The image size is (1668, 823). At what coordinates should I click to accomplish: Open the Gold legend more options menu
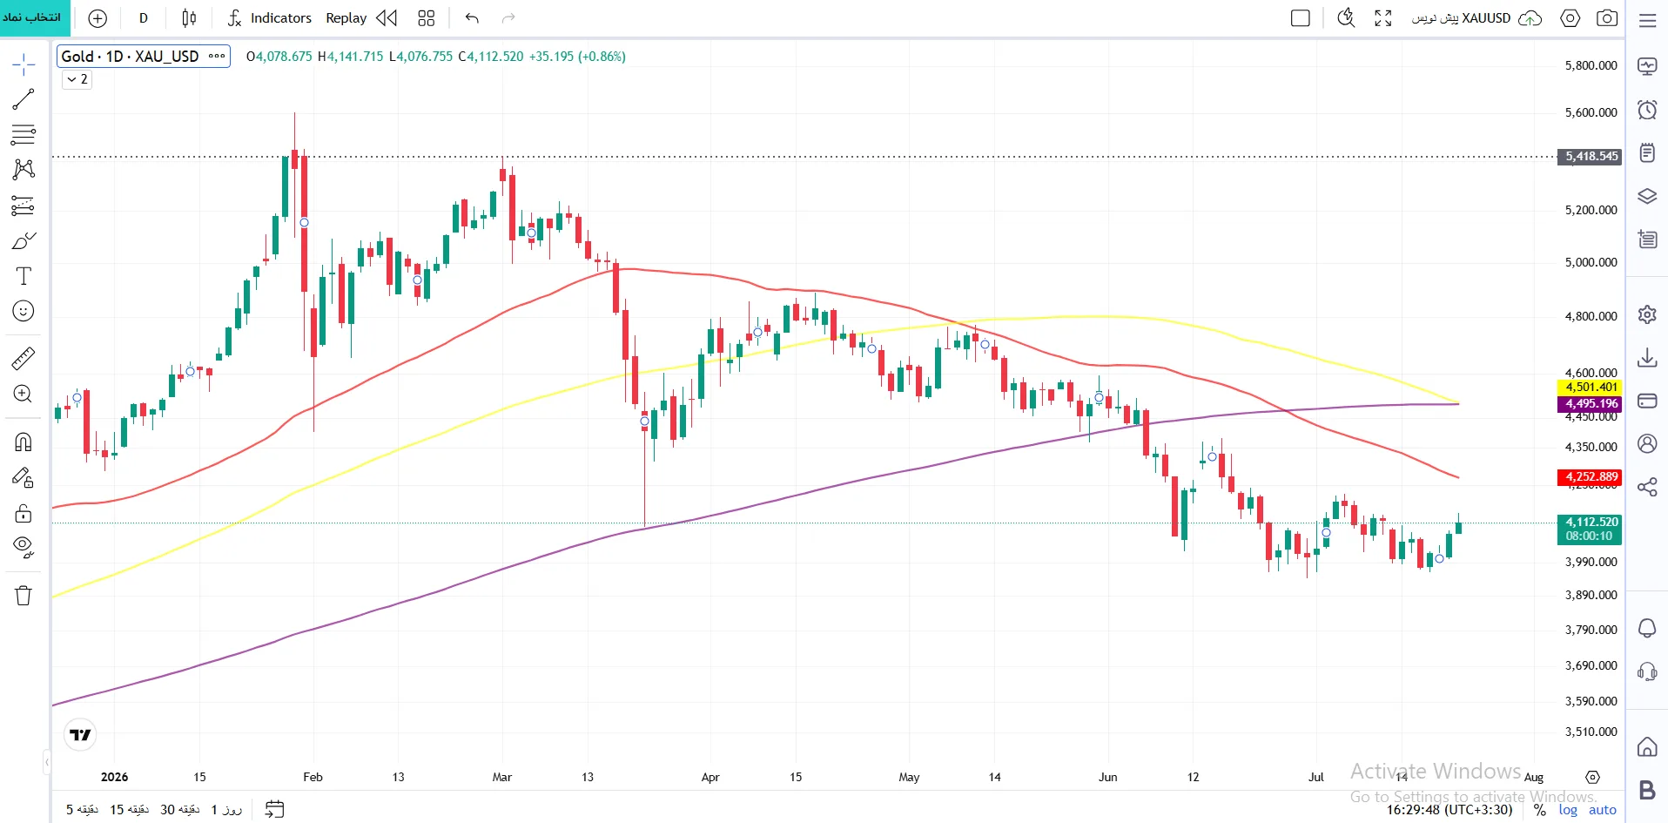click(217, 57)
